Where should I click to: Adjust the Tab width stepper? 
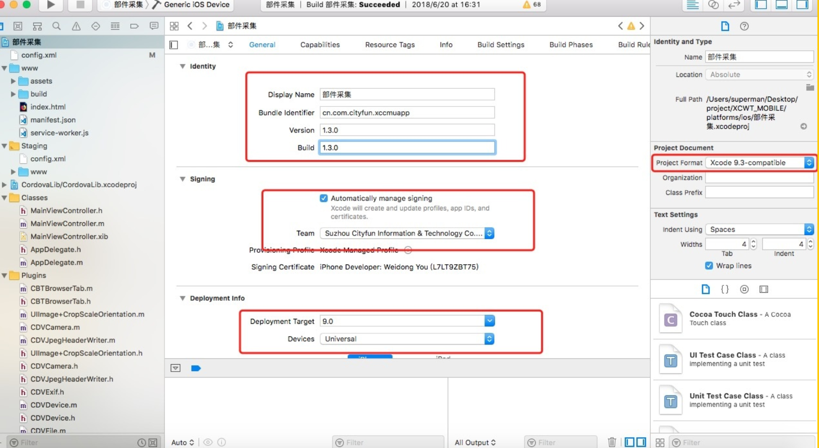point(753,244)
